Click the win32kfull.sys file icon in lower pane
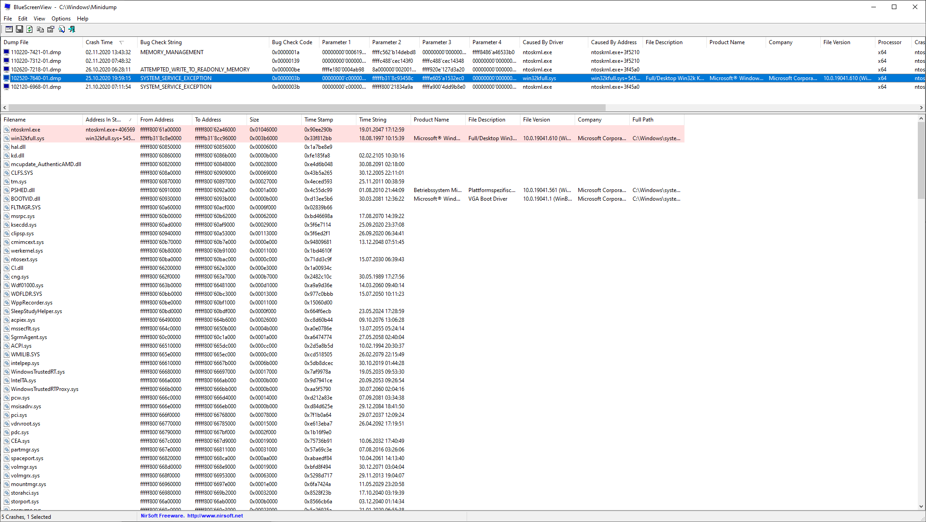 [6, 138]
